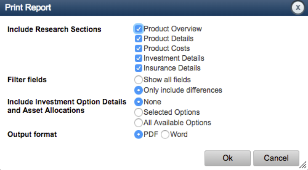This screenshot has width=308, height=170.
Task: Select None for investment option details
Action: [139, 102]
